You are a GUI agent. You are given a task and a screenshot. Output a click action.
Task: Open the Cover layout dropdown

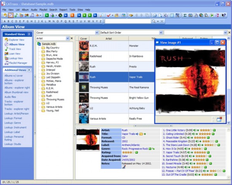97,33
